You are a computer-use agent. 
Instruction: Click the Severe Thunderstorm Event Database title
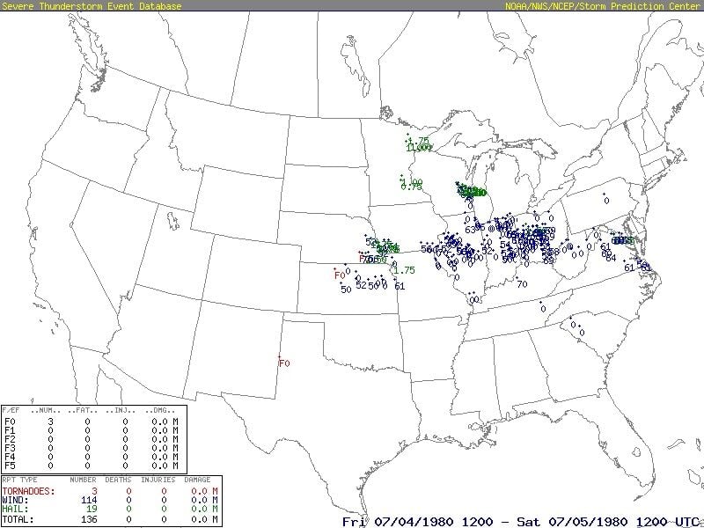(92, 6)
